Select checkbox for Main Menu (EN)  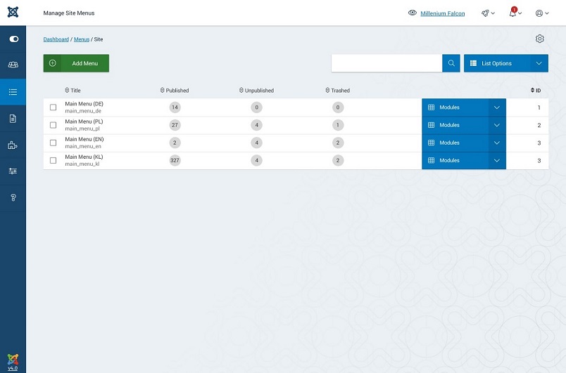tap(53, 143)
